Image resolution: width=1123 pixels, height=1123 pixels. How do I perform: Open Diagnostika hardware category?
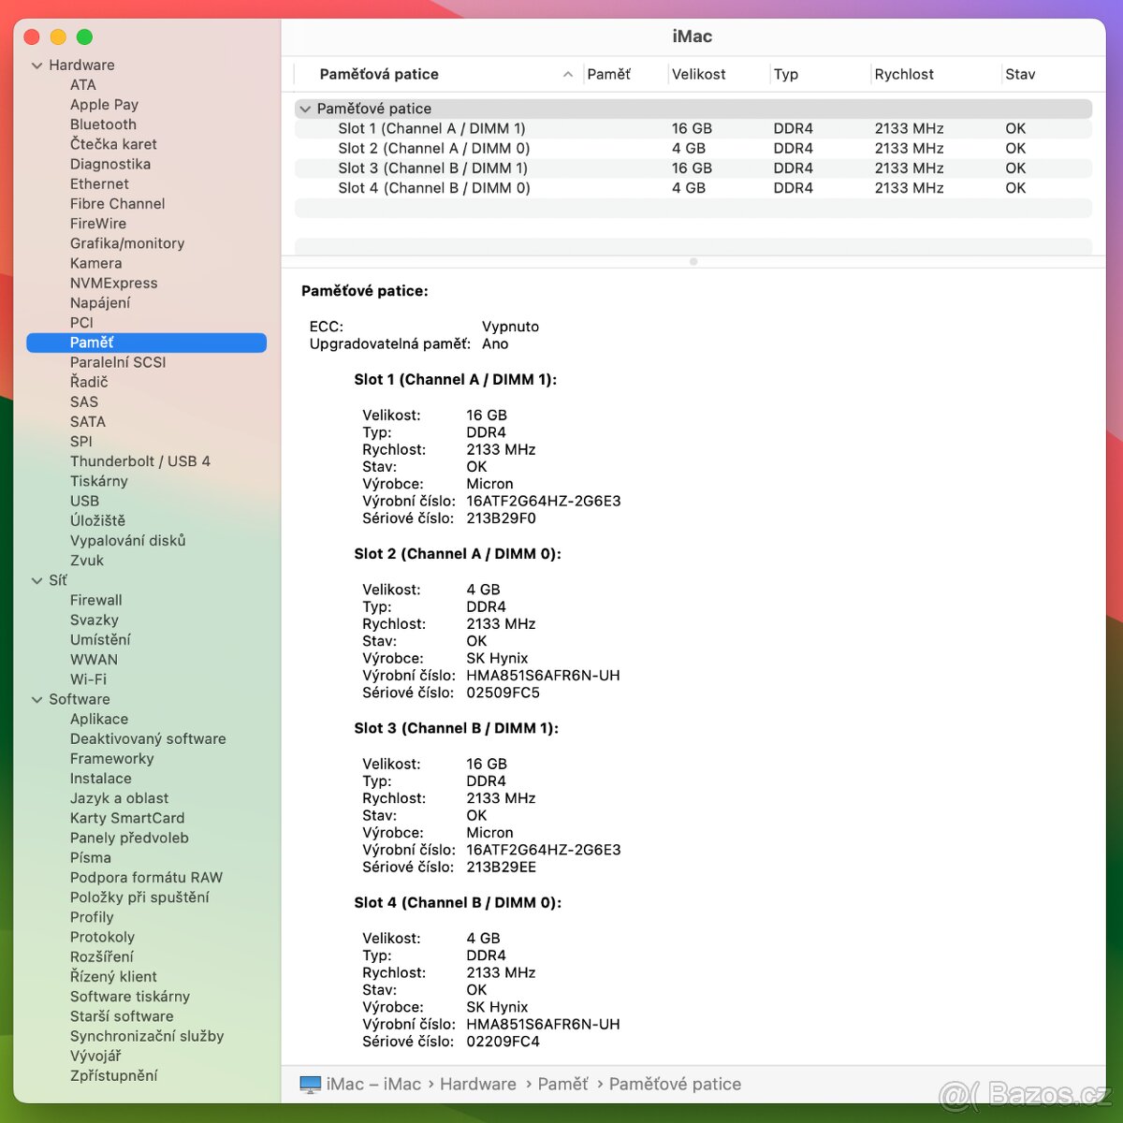pos(110,164)
